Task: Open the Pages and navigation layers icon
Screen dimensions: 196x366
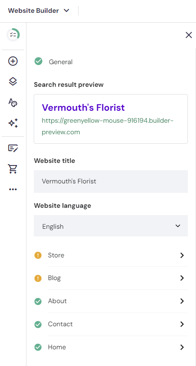Action: point(13,82)
